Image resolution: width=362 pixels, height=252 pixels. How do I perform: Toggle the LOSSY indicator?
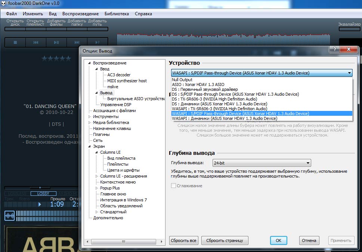43,194
